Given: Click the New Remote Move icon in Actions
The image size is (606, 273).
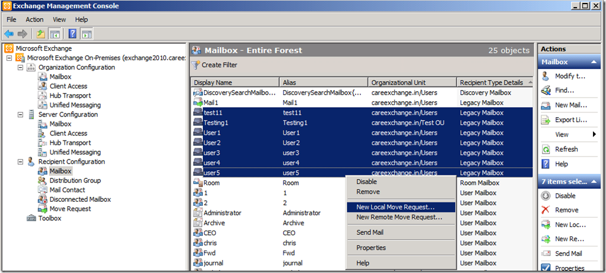Looking at the screenshot, I should [x=546, y=239].
